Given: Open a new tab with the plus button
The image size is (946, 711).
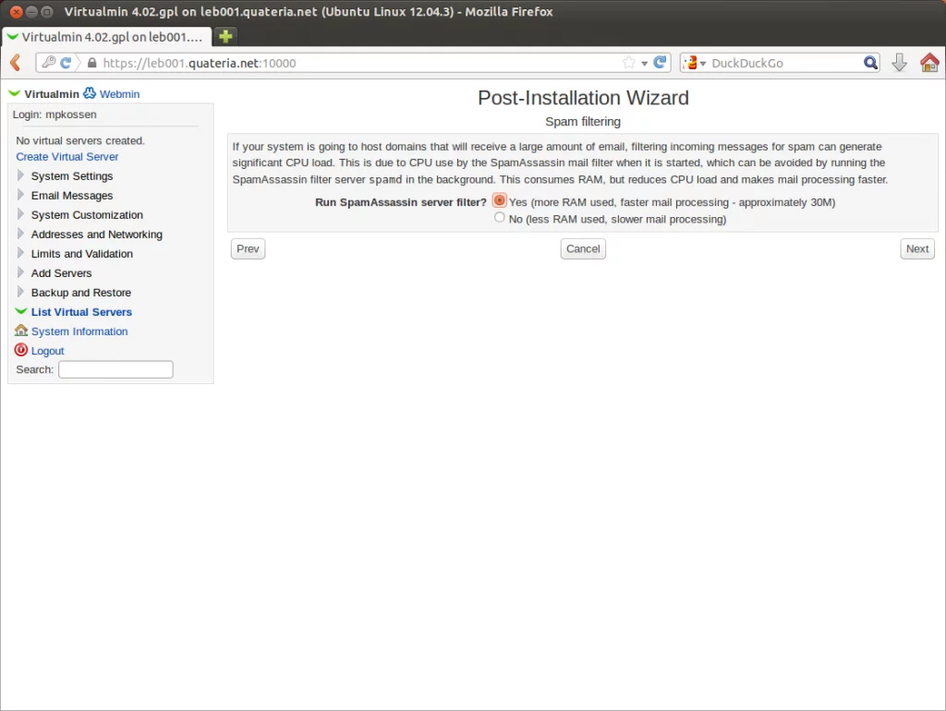Looking at the screenshot, I should pos(225,37).
